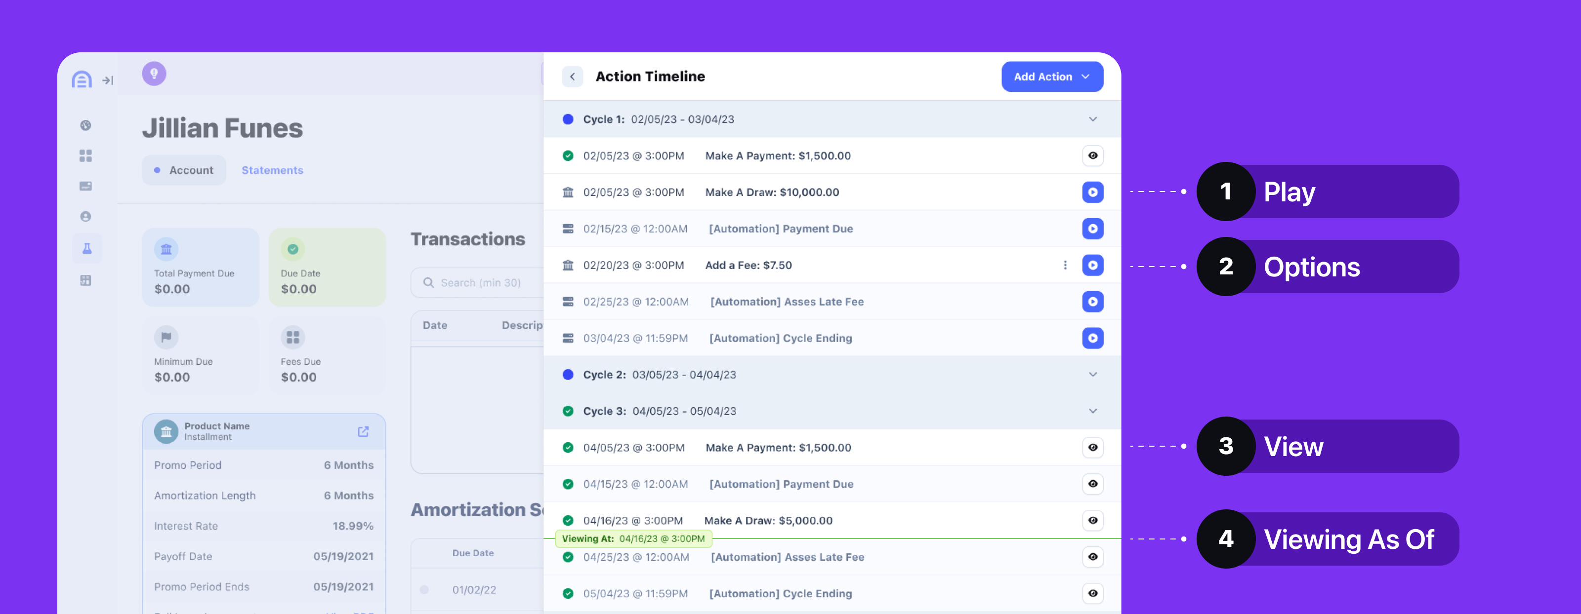This screenshot has width=1581, height=614.
Task: Expand the Cycle 2 section chevron
Action: (x=1092, y=374)
